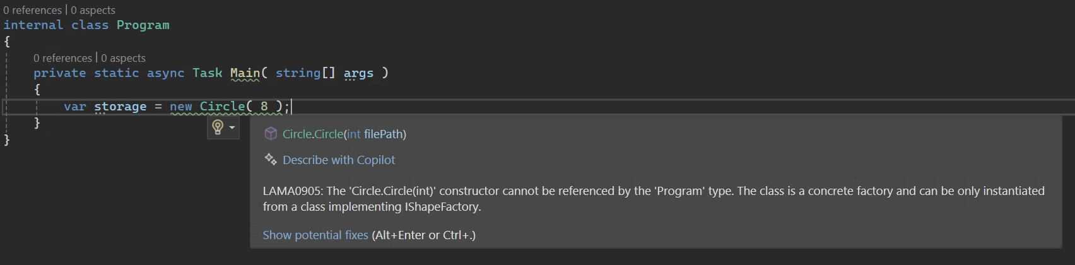
Task: Click the Copilot sparkle icon
Action: pos(271,160)
